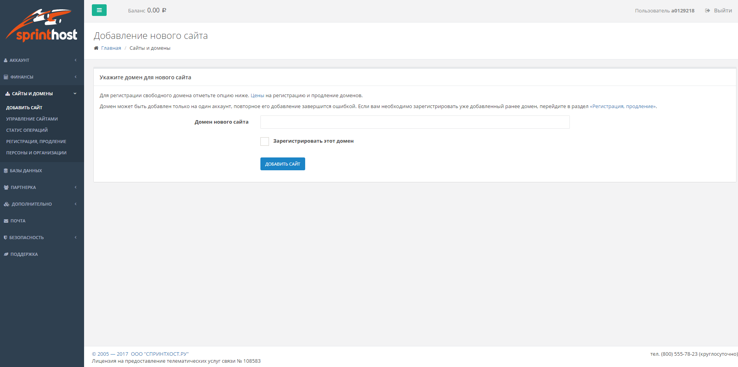Click the calculator icon beside ФИНАНСЫ
Image resolution: width=738 pixels, height=367 pixels.
tap(6, 77)
